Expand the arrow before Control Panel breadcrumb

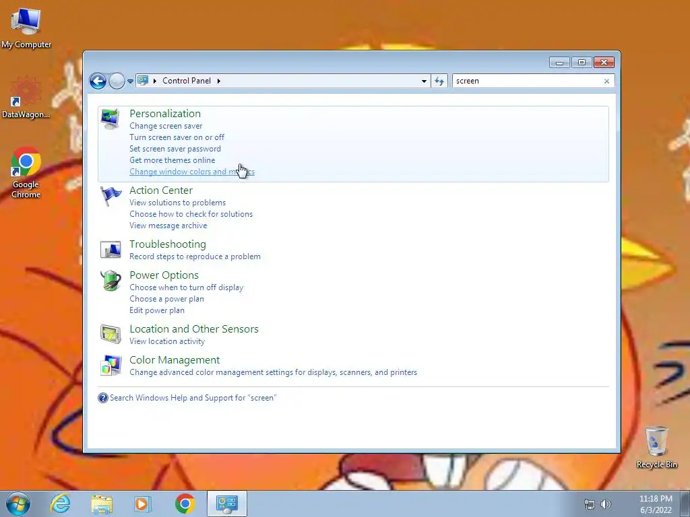click(155, 81)
